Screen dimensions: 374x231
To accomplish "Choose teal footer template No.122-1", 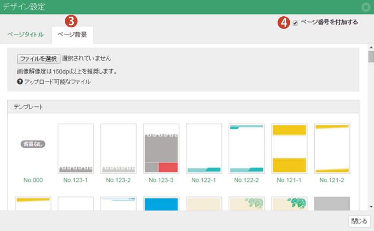I will click(204, 148).
